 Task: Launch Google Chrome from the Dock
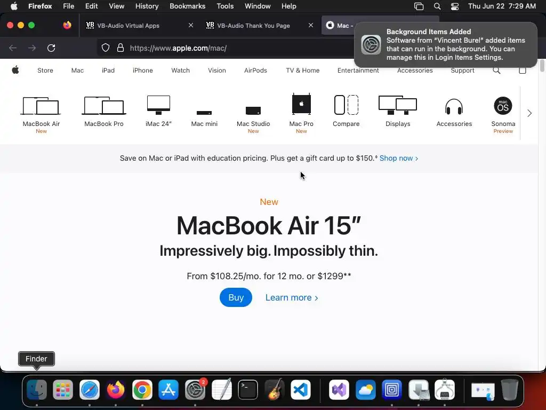point(142,389)
